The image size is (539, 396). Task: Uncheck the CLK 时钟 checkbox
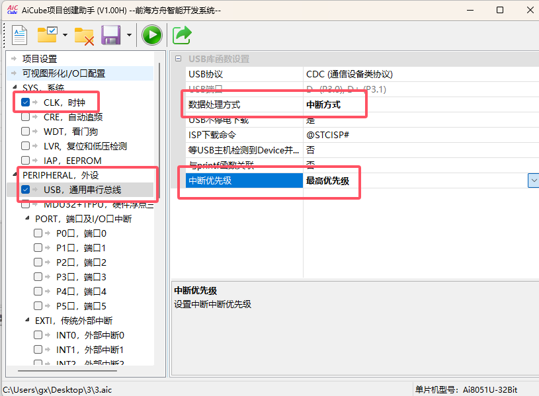coord(25,102)
